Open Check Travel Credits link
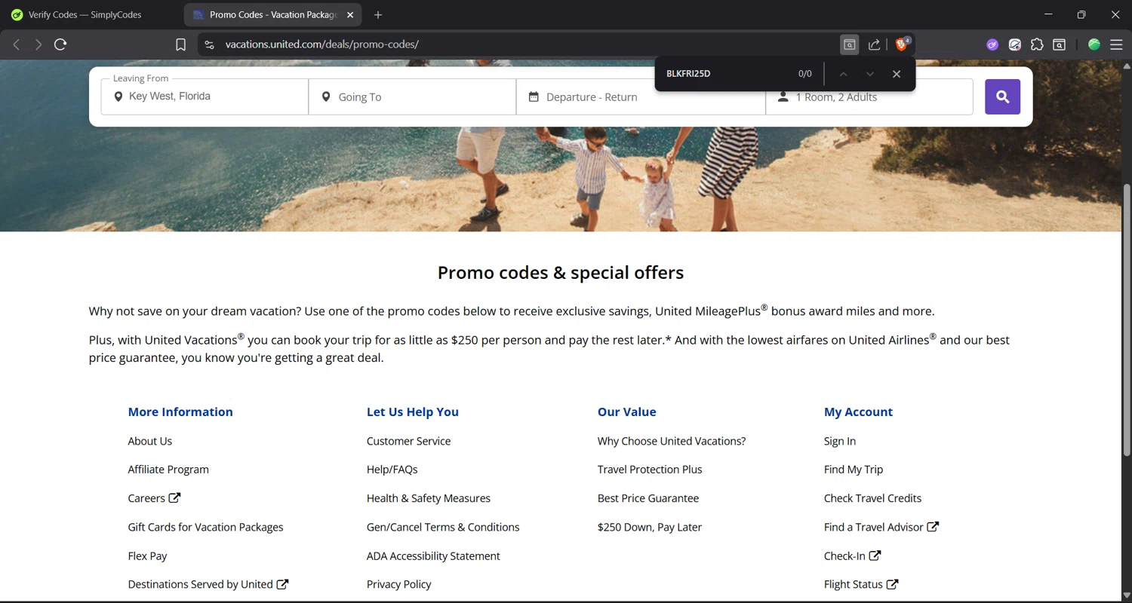1132x603 pixels. (x=872, y=498)
